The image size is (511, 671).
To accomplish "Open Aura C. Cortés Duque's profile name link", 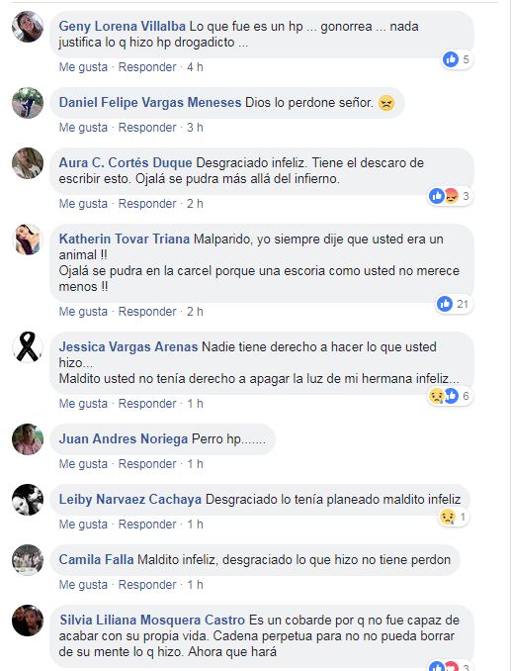I will click(x=126, y=163).
